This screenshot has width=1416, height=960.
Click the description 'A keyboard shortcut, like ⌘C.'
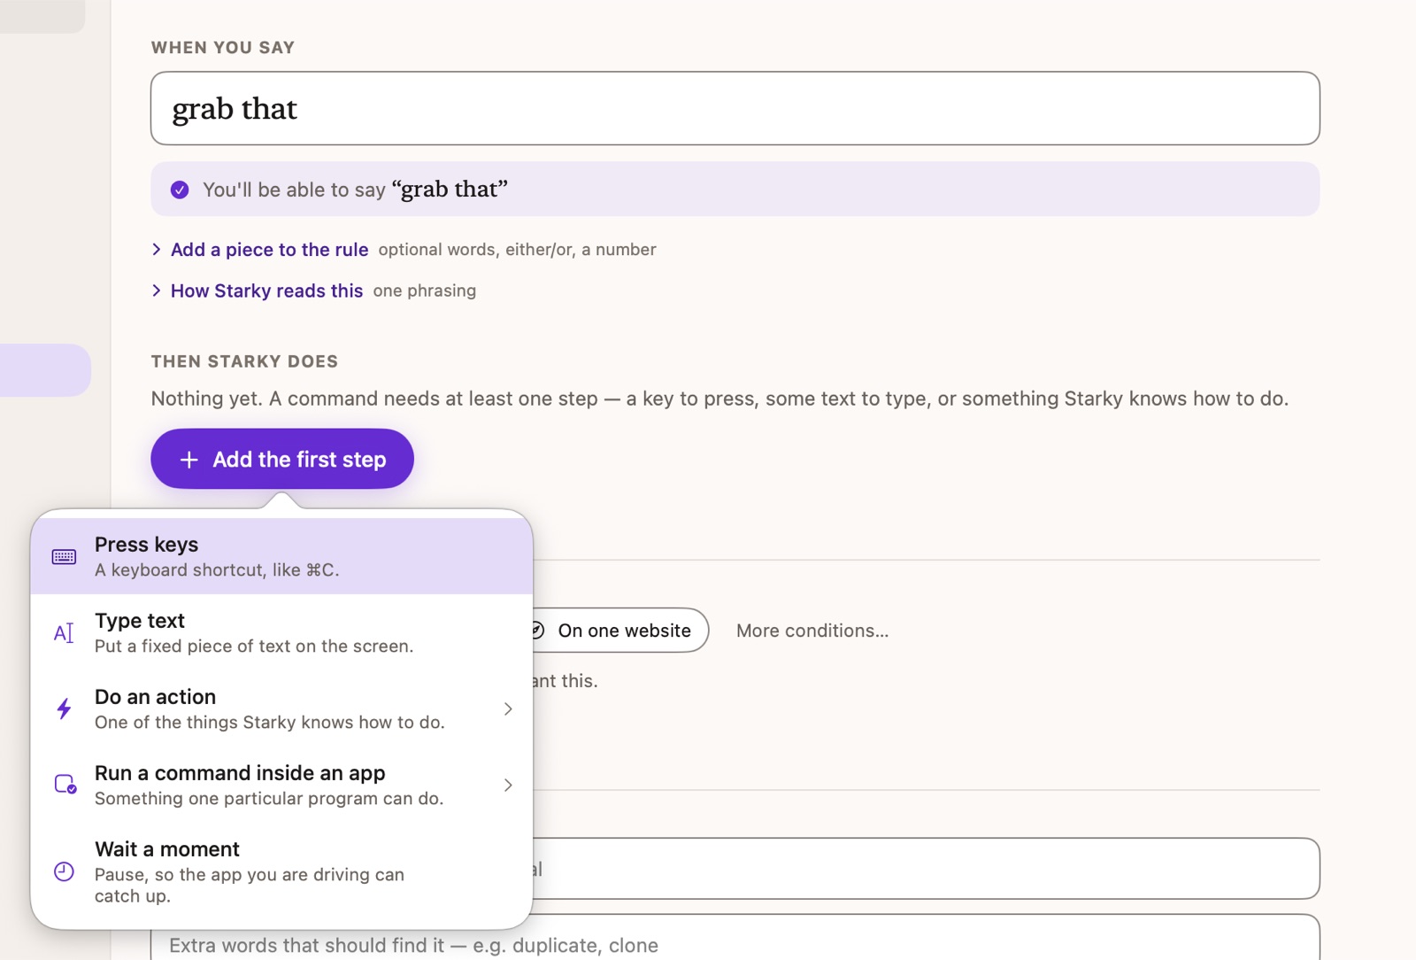[x=217, y=570]
